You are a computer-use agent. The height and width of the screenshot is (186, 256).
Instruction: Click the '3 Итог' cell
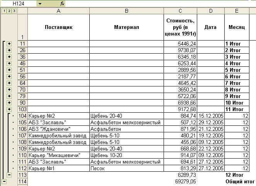237,57
